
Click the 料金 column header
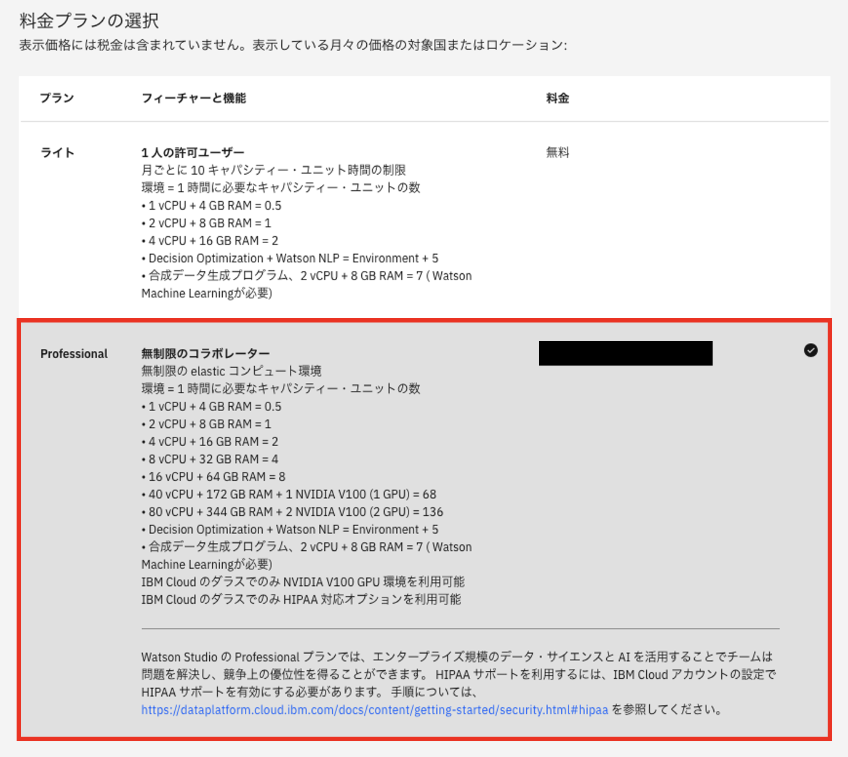[x=558, y=98]
